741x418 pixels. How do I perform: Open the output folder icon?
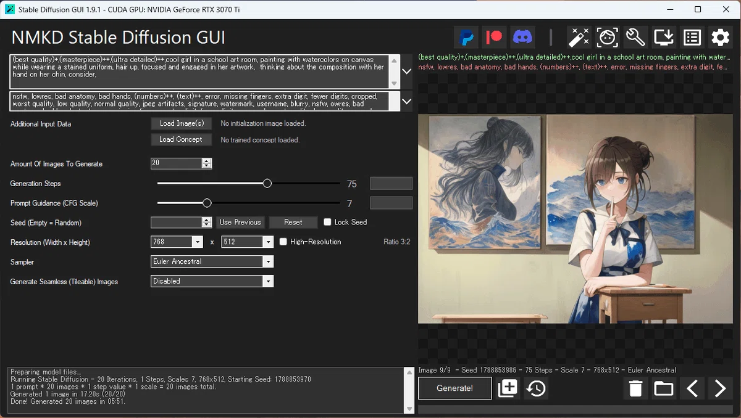point(664,388)
